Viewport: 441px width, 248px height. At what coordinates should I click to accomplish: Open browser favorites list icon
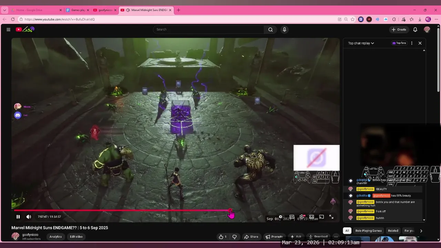[412, 19]
